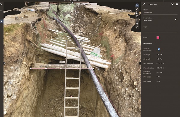
Task: Select the left endpoint of the polyline
Action: [x=31, y=68]
